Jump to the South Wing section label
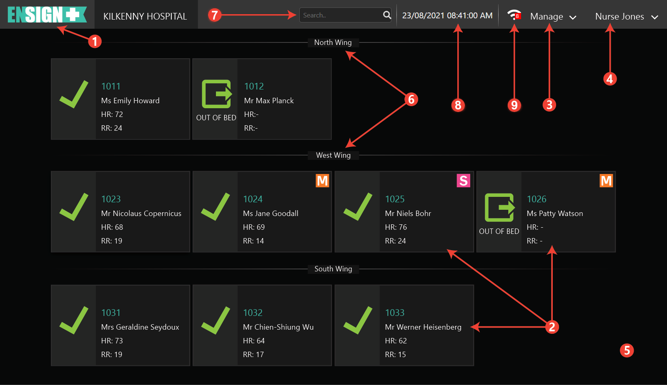This screenshot has width=667, height=385. 333,269
